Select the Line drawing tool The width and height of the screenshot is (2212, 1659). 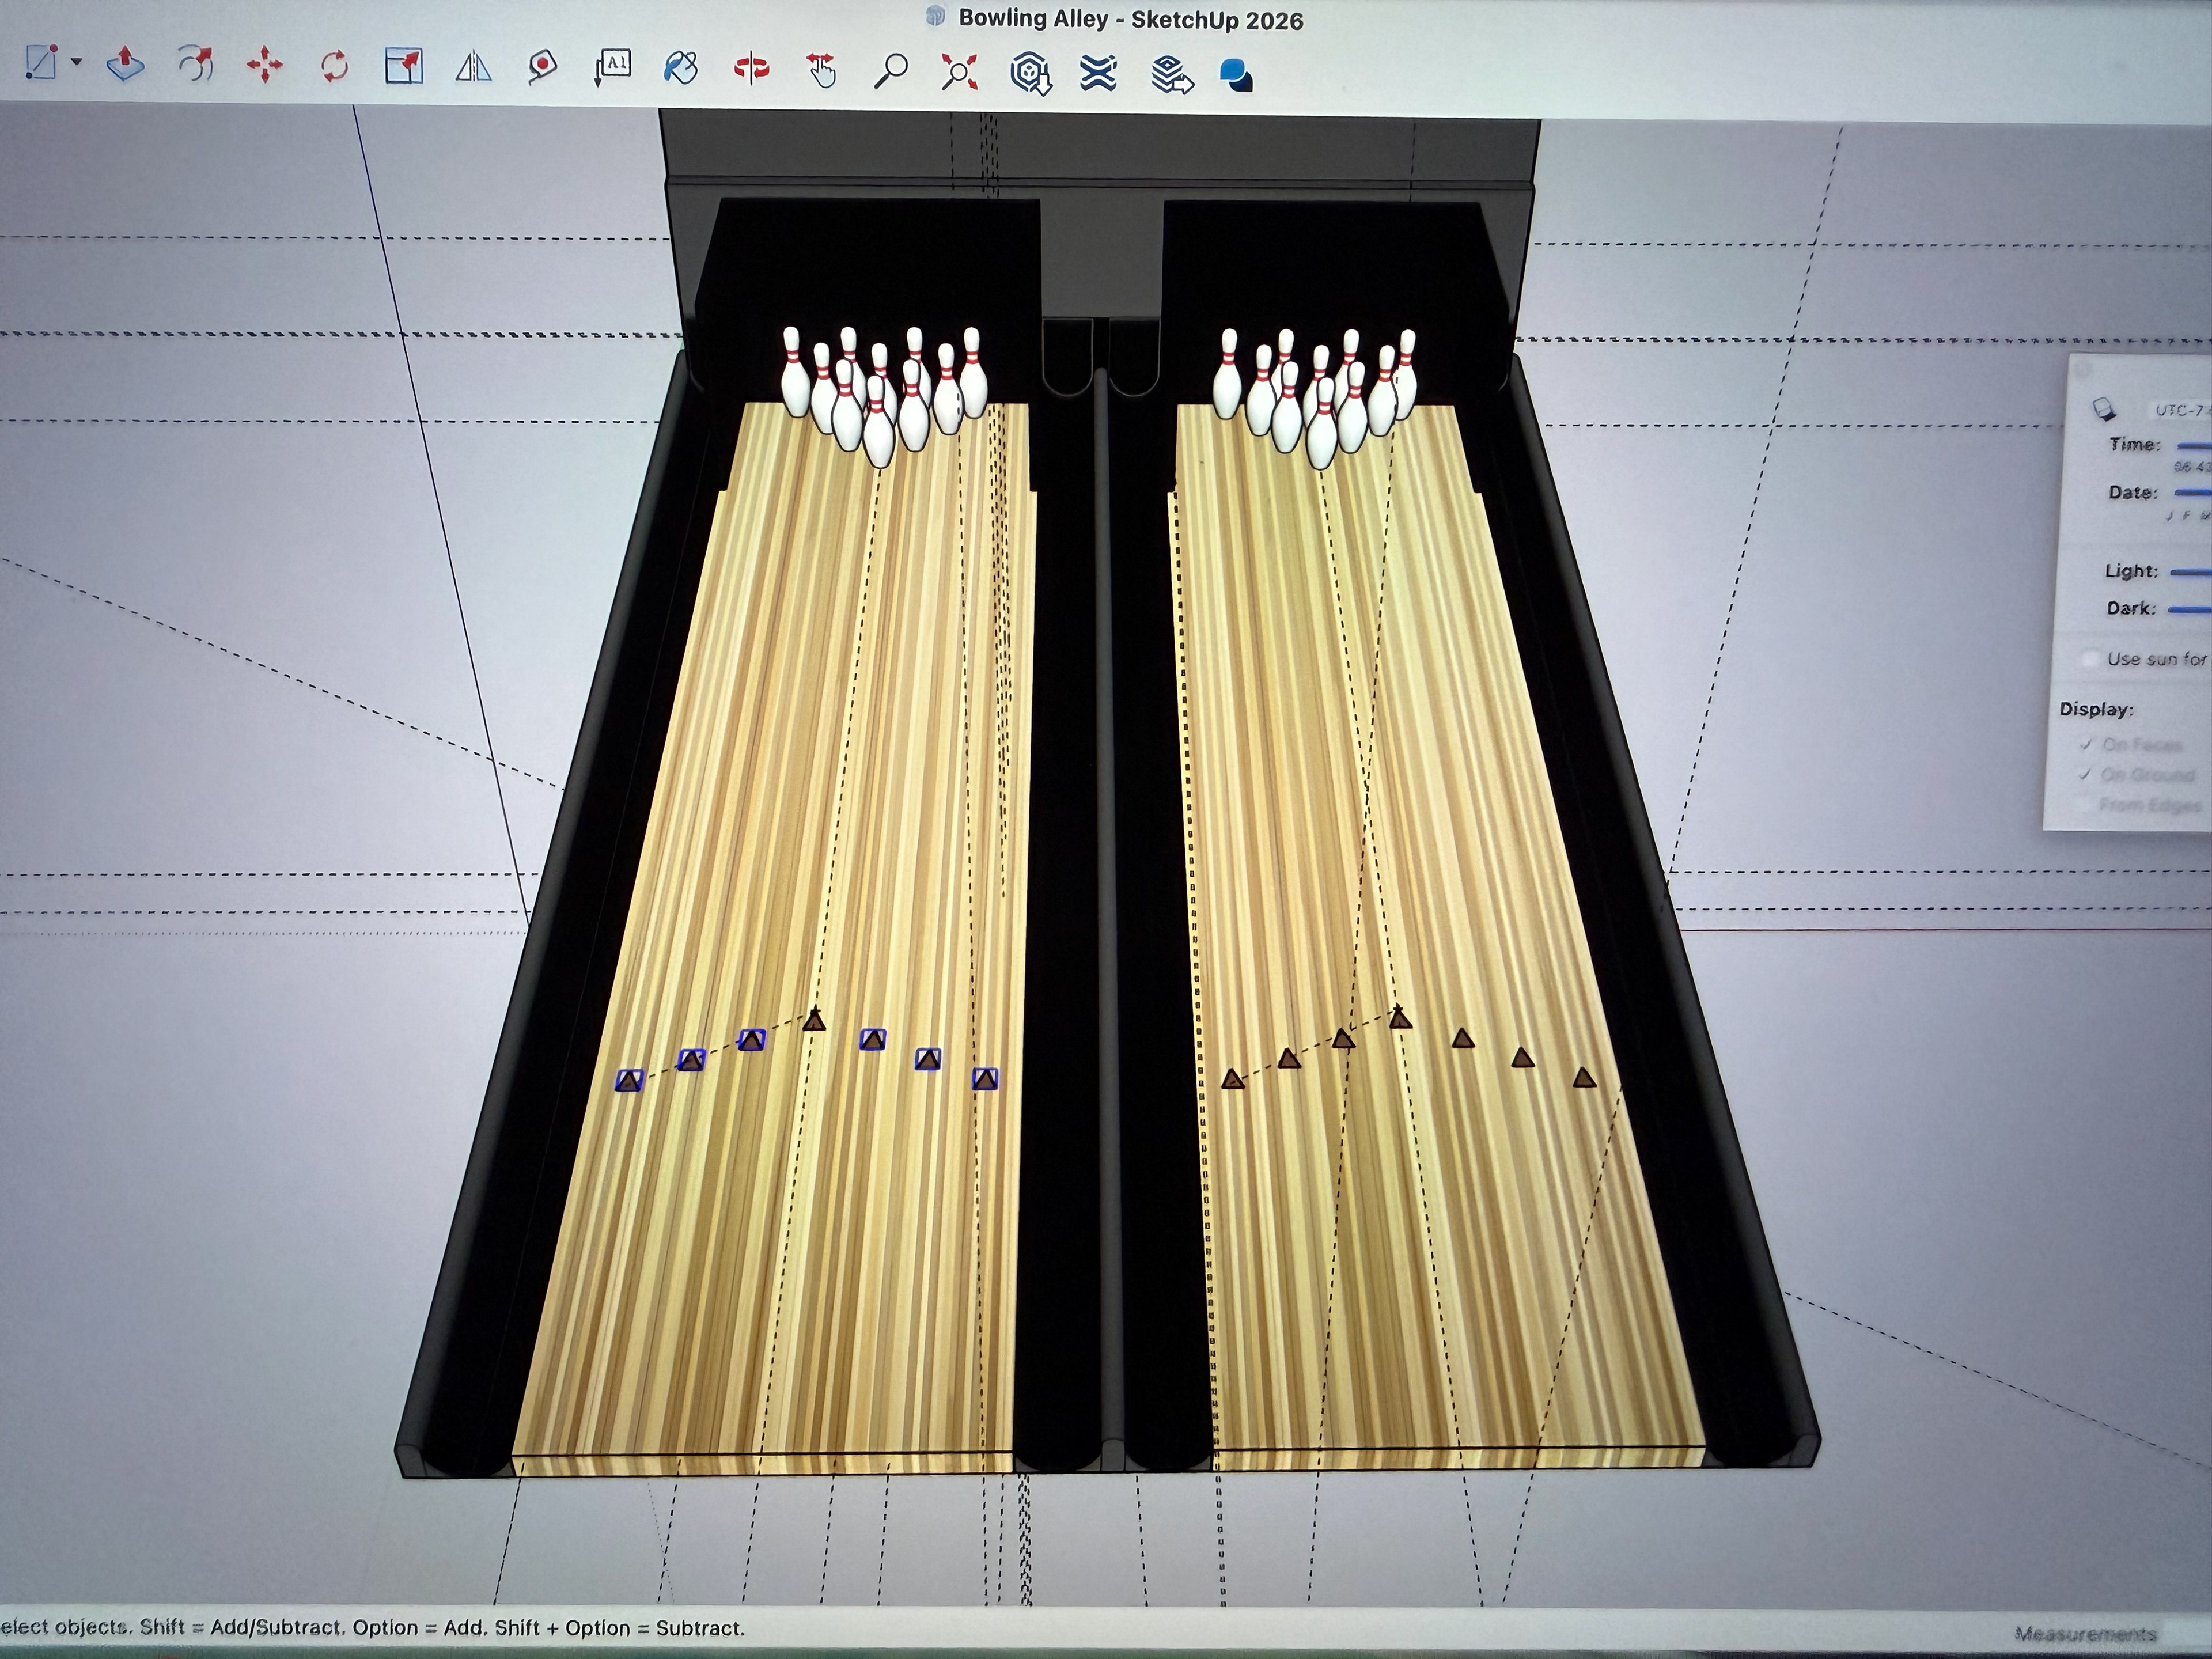40,63
